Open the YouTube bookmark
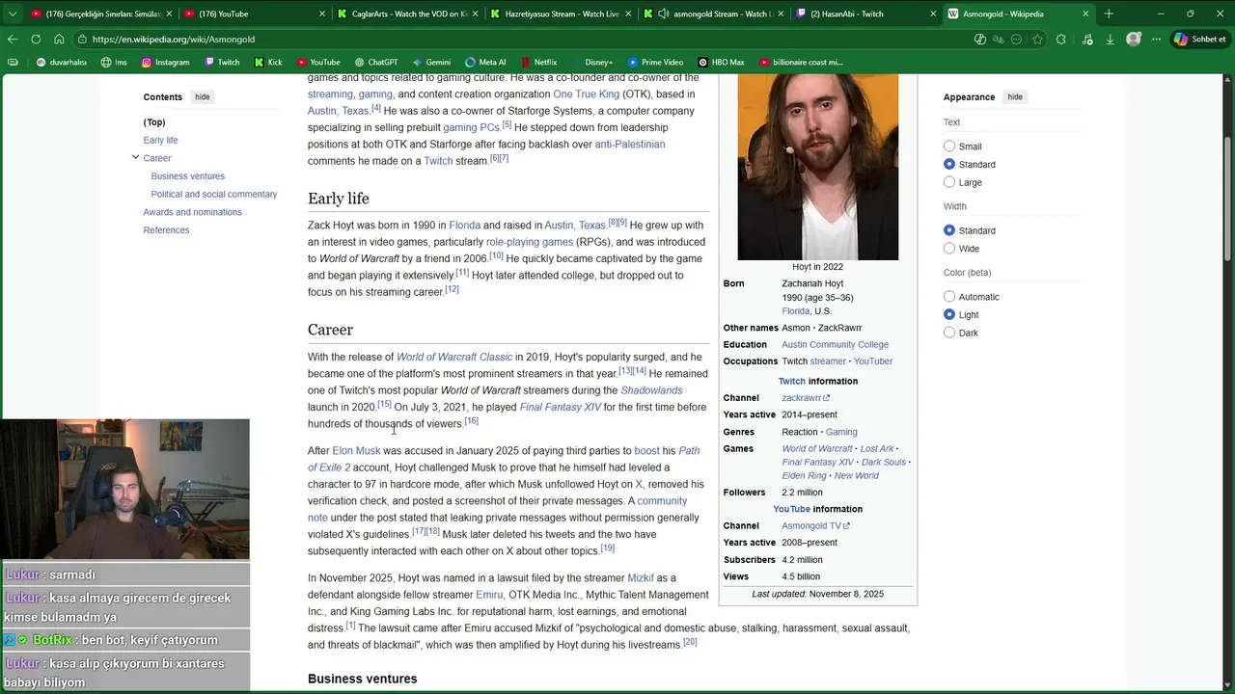This screenshot has width=1235, height=694. (318, 63)
